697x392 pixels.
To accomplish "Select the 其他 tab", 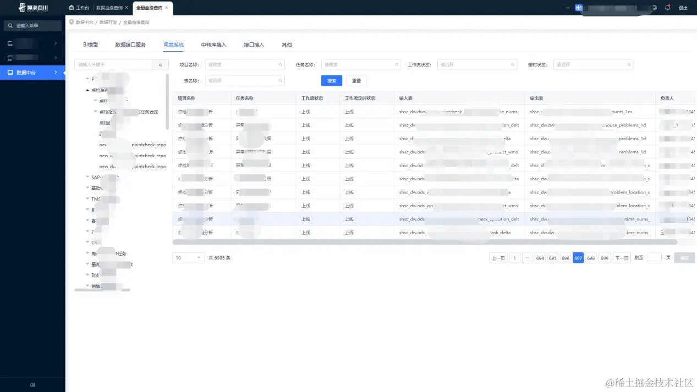I will coord(287,45).
